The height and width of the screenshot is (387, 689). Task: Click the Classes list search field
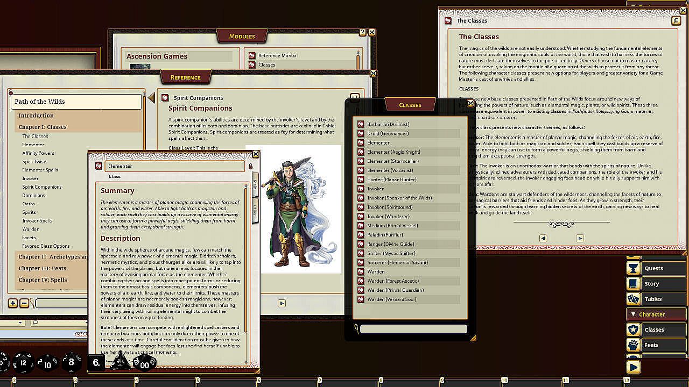tap(413, 329)
